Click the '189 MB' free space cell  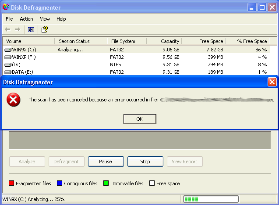pos(215,72)
